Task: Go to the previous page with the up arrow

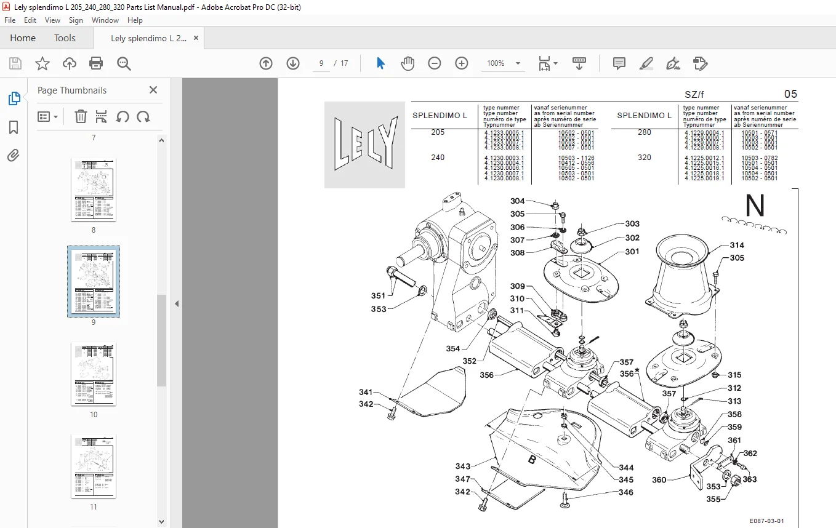Action: coord(266,63)
